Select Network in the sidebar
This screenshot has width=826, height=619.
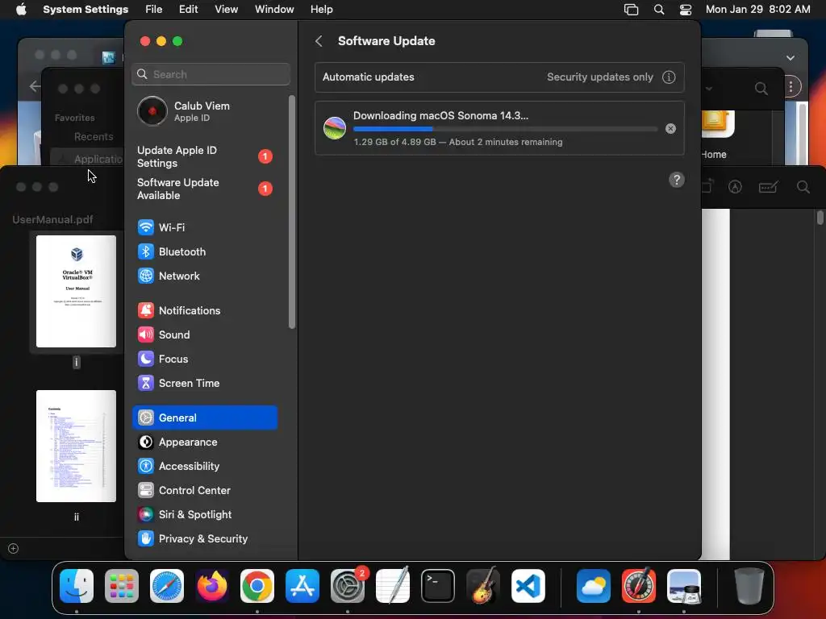[x=204, y=276]
